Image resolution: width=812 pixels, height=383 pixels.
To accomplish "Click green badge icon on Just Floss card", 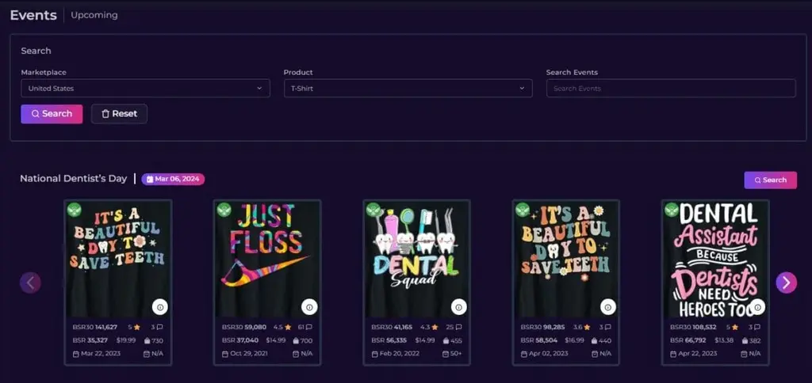I will (224, 210).
